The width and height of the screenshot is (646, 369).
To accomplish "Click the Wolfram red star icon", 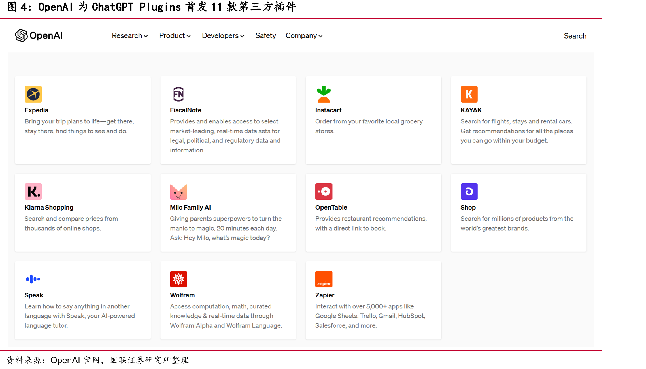I will 178,279.
